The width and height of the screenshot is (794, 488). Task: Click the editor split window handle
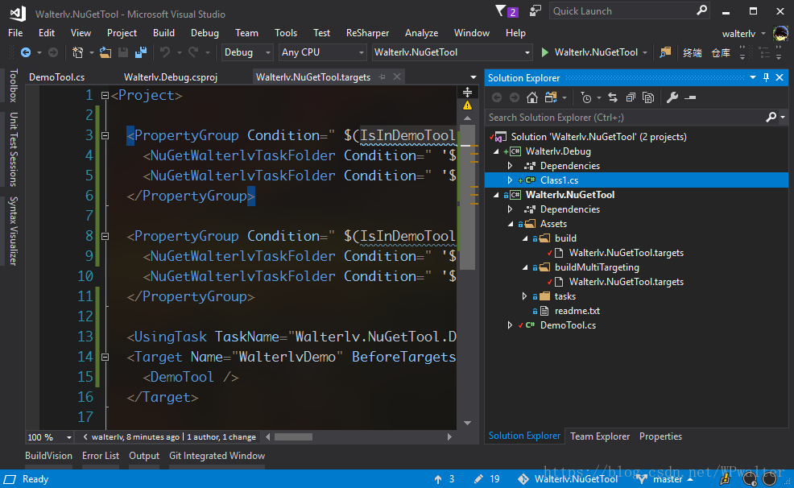(467, 92)
